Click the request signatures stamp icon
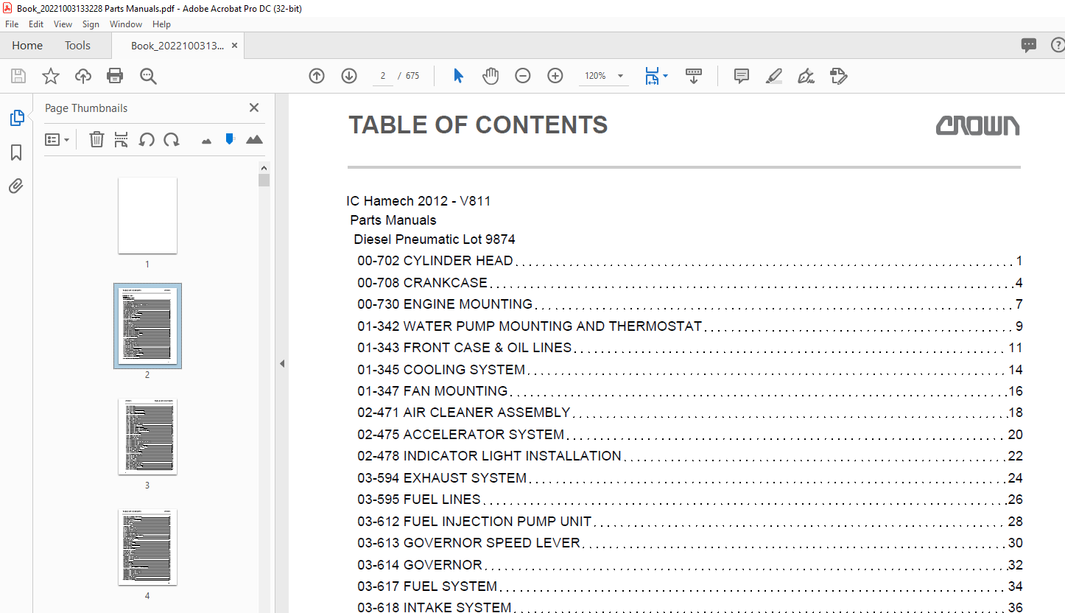The height and width of the screenshot is (613, 1065). [x=838, y=76]
